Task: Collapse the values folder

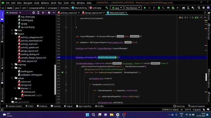Action: 12,78
